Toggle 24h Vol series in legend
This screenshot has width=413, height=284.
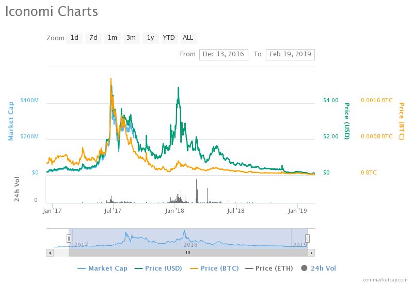pos(319,268)
